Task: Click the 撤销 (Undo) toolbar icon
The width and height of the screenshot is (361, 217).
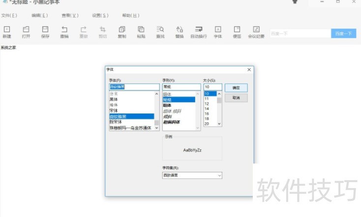Action: (64, 32)
